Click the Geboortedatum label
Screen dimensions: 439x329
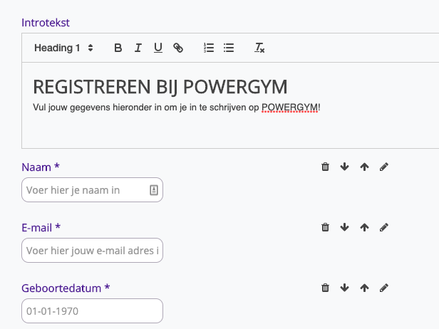66,288
